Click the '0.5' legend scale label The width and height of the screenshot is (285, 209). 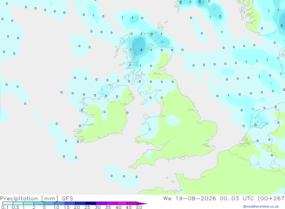tap(15, 207)
